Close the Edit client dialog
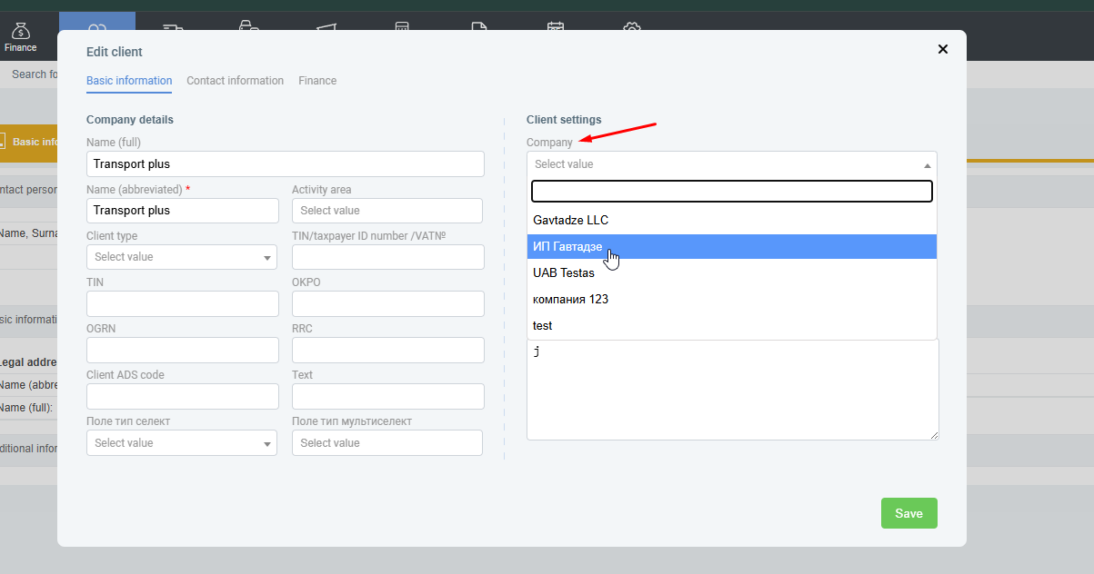 tap(943, 49)
